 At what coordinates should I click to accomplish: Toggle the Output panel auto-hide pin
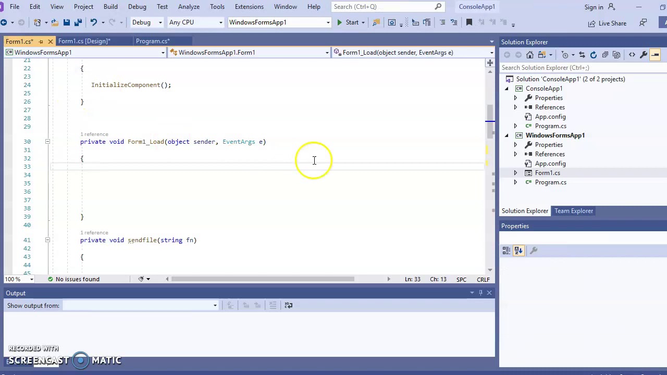480,292
